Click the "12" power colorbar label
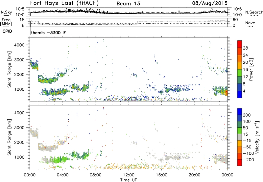Image resolution: width=263 pixels, height=182 pixels. [245, 77]
